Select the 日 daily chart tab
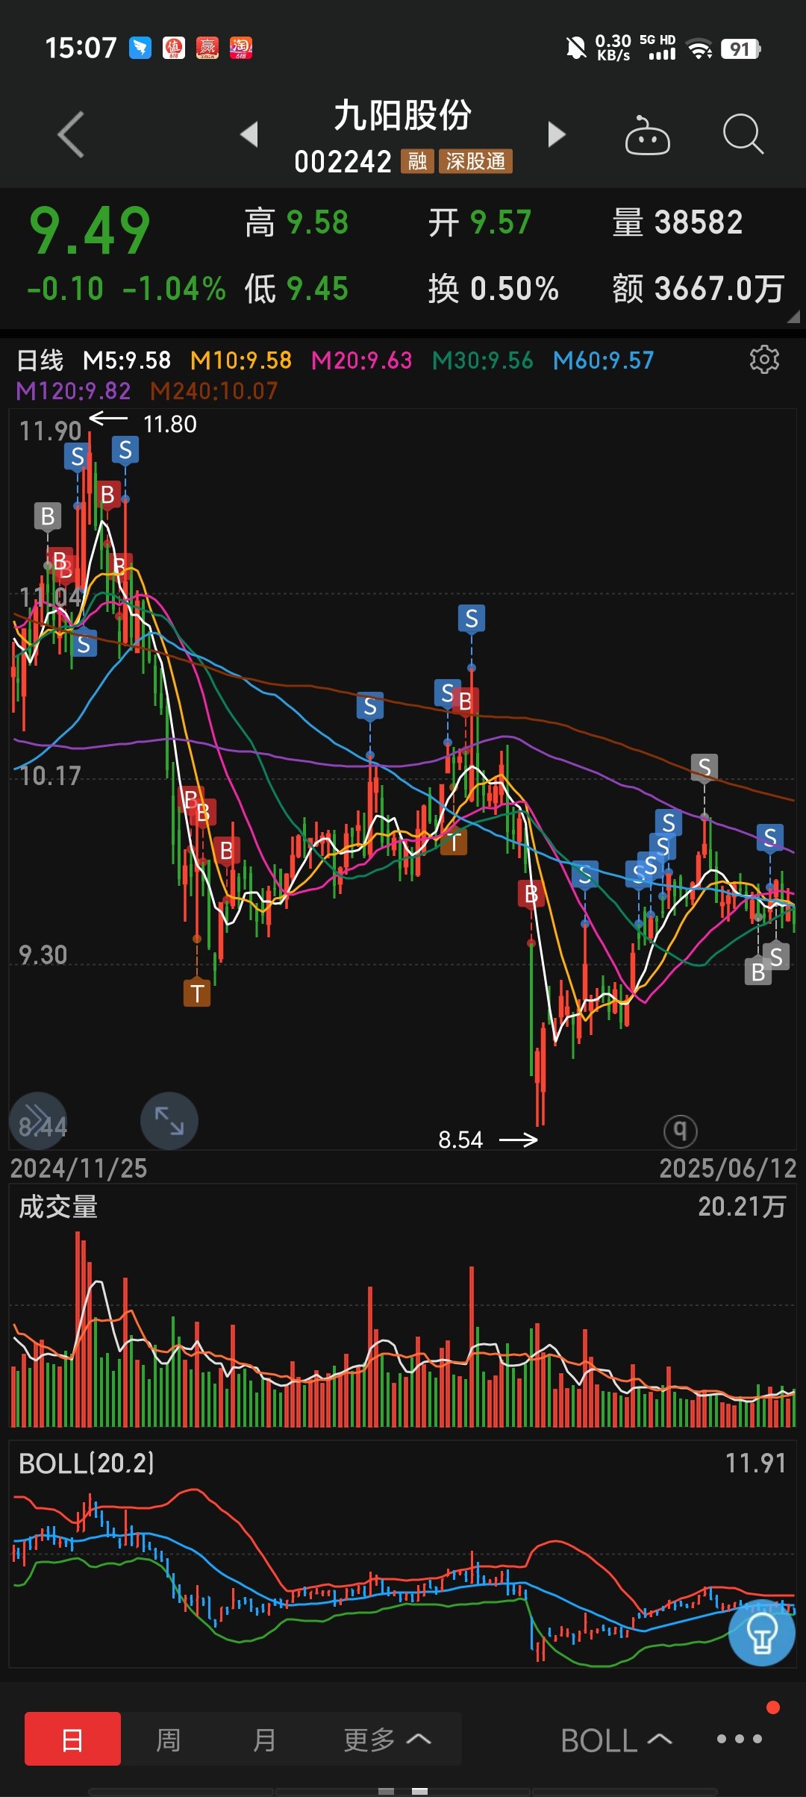 (72, 1739)
